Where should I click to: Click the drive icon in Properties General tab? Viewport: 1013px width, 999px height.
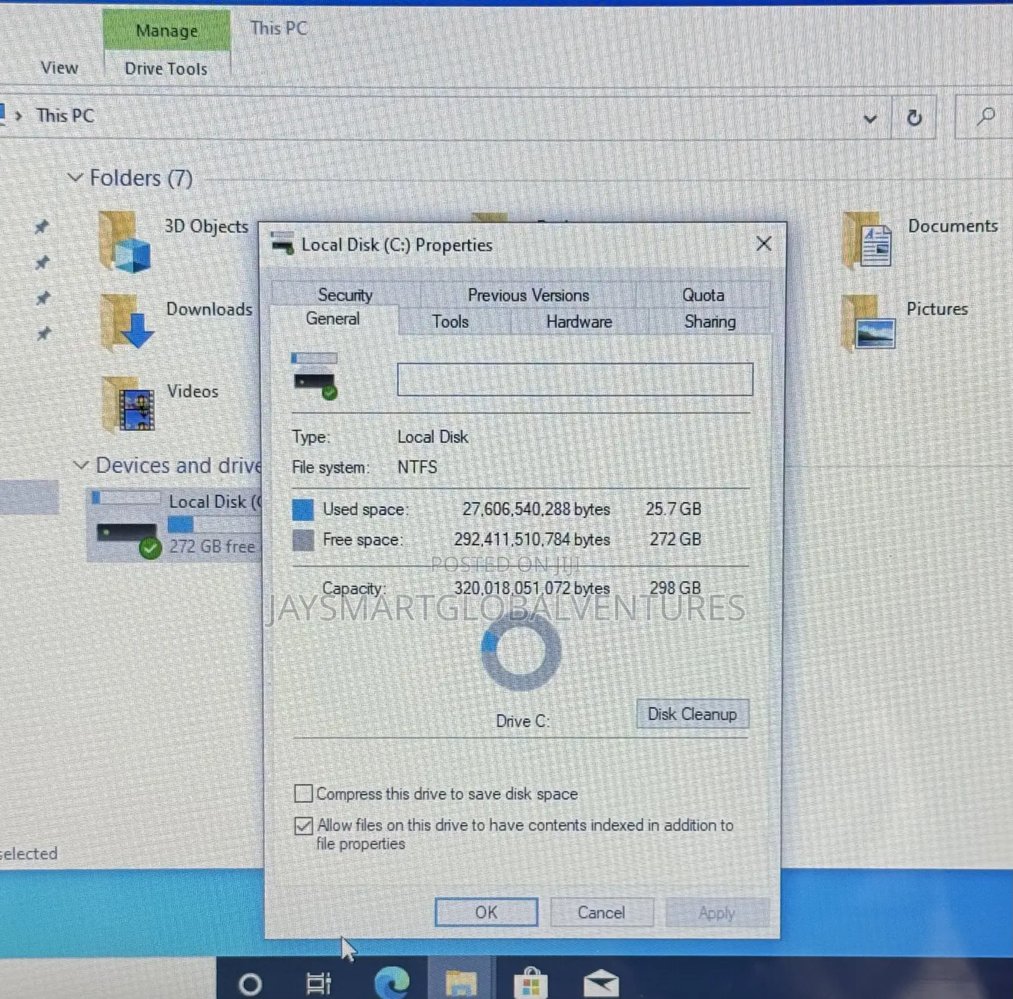tap(315, 377)
